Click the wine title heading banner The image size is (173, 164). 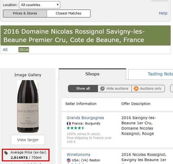click(x=86, y=35)
